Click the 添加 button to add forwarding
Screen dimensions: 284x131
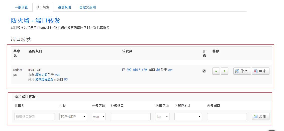(x=261, y=116)
